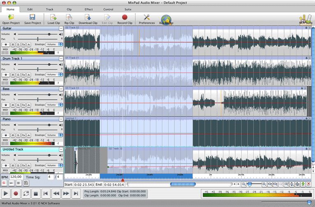Click the Open Project toolbar icon
The height and width of the screenshot is (207, 315).
click(x=11, y=18)
